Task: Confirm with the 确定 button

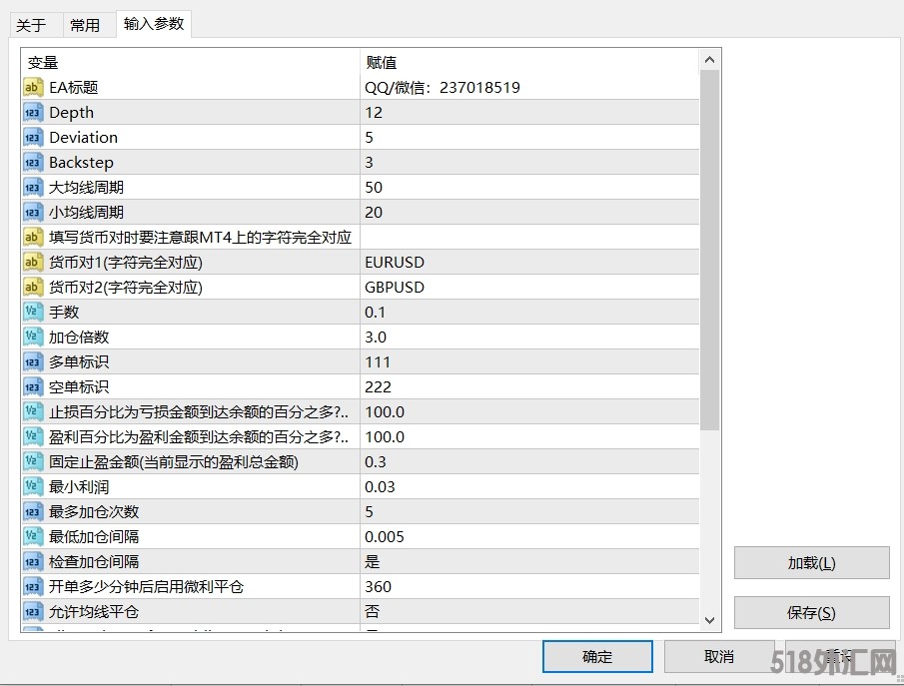Action: [597, 657]
